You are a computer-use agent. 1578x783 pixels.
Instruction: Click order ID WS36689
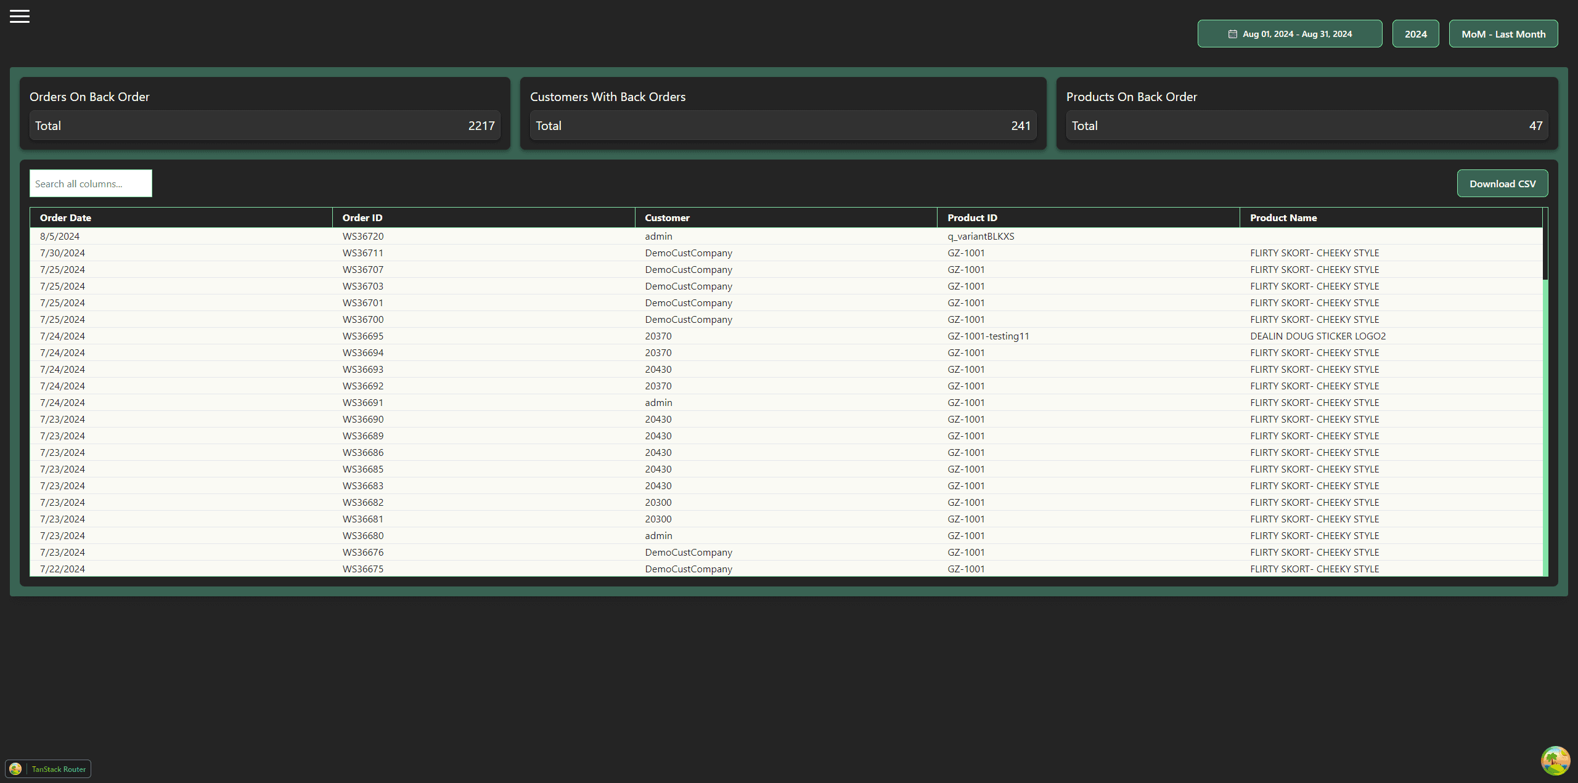363,436
